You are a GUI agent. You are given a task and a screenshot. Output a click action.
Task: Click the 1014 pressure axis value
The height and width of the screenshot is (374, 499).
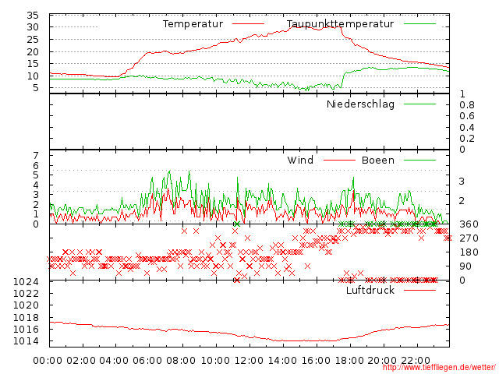click(x=26, y=341)
